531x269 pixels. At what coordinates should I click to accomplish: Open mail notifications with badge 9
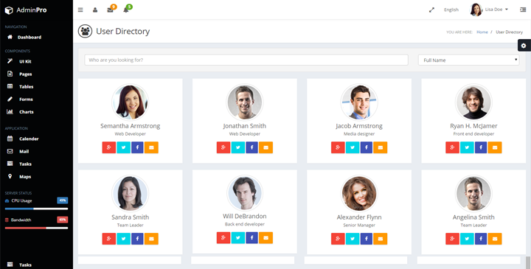click(111, 9)
